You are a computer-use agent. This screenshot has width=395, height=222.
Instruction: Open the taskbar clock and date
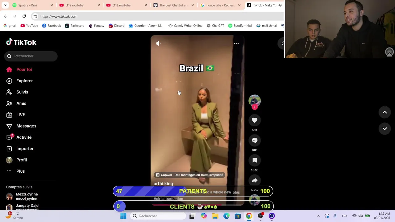coord(382,216)
